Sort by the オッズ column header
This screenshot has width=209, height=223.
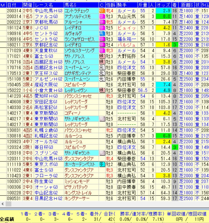164,5
